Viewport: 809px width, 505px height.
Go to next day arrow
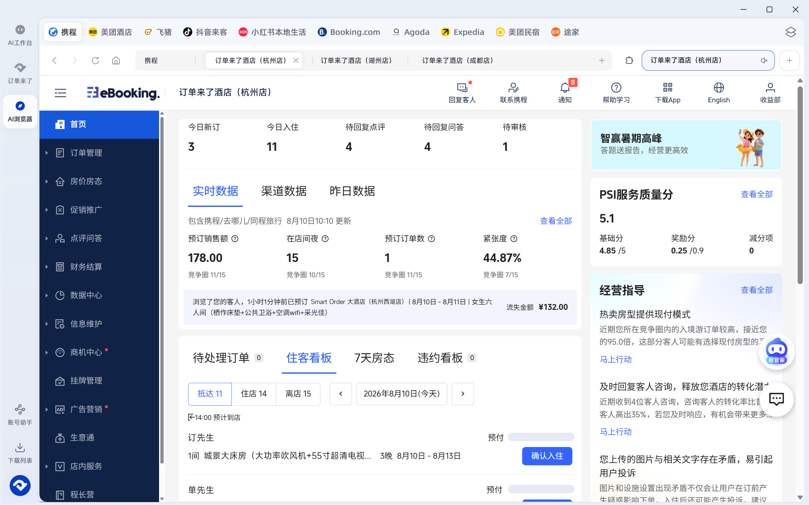pyautogui.click(x=463, y=394)
